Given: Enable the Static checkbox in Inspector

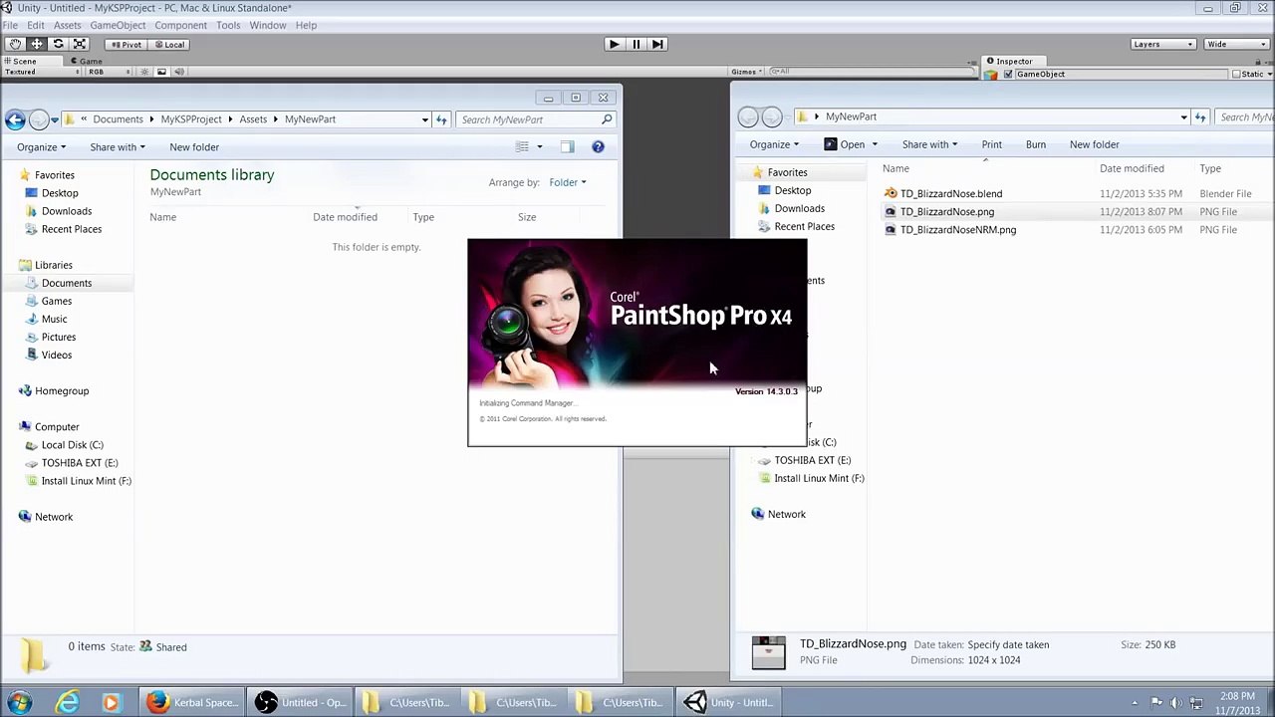Looking at the screenshot, I should pyautogui.click(x=1236, y=74).
